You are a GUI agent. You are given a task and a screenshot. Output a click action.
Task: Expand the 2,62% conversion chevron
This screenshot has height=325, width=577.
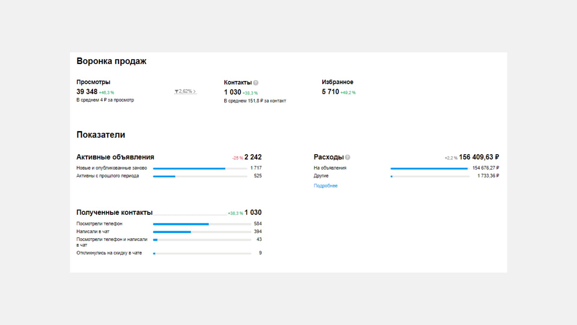(194, 91)
